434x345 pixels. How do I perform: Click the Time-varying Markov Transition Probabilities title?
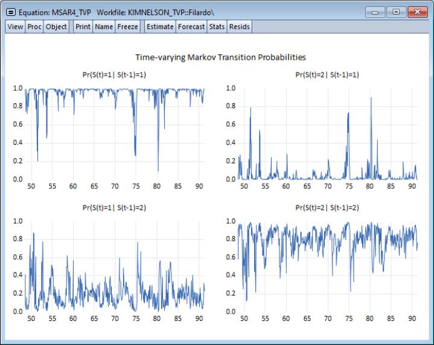[220, 57]
